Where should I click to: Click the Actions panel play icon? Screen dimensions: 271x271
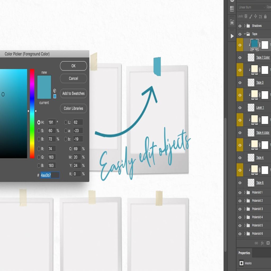point(232,36)
